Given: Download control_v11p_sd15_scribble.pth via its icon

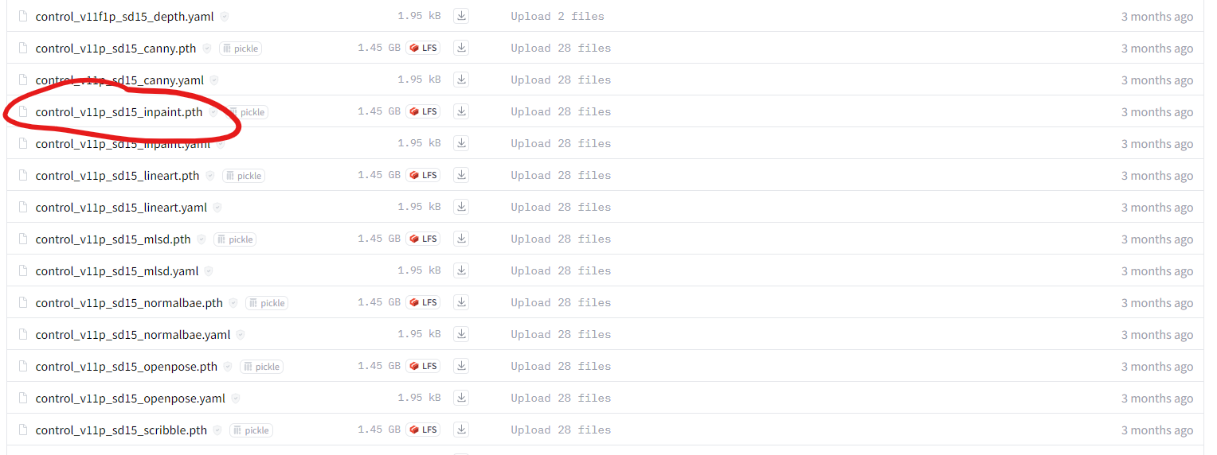Looking at the screenshot, I should coord(461,430).
